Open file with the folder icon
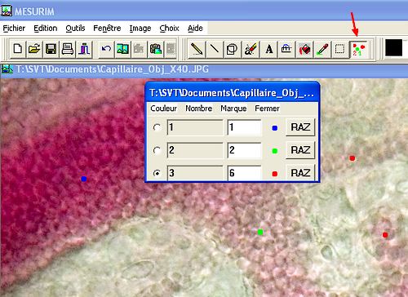Viewport: 408px width, 297px height. 34,49
